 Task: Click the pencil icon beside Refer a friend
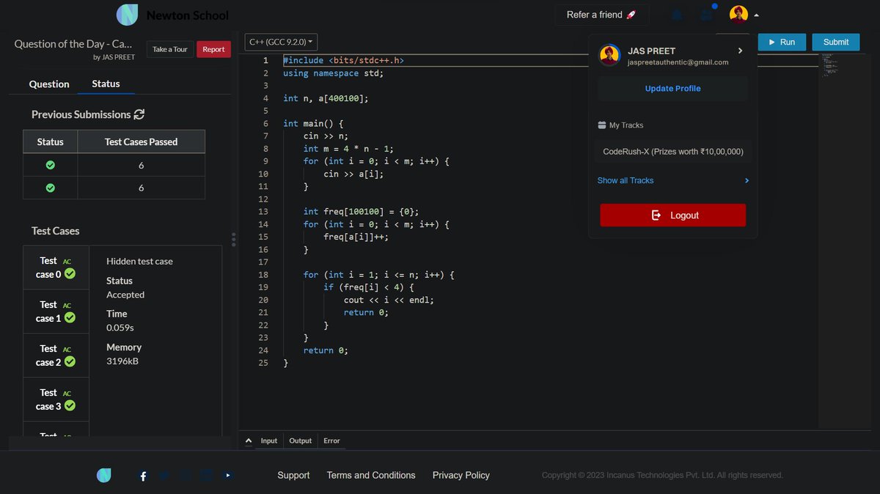(x=629, y=14)
